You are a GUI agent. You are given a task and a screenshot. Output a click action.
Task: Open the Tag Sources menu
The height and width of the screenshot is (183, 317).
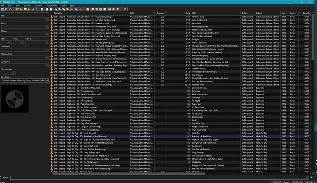click(51, 5)
